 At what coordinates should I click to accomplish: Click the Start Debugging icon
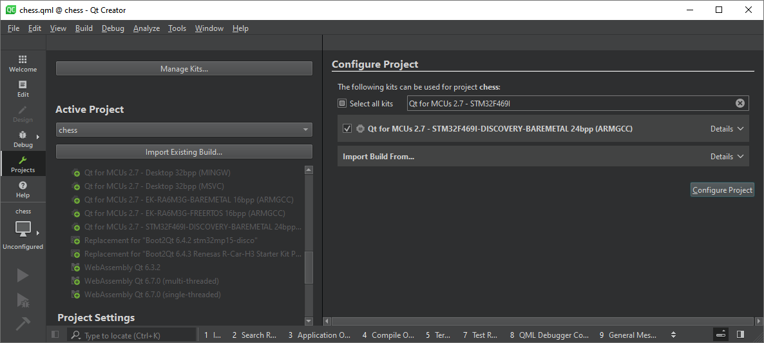click(x=23, y=299)
